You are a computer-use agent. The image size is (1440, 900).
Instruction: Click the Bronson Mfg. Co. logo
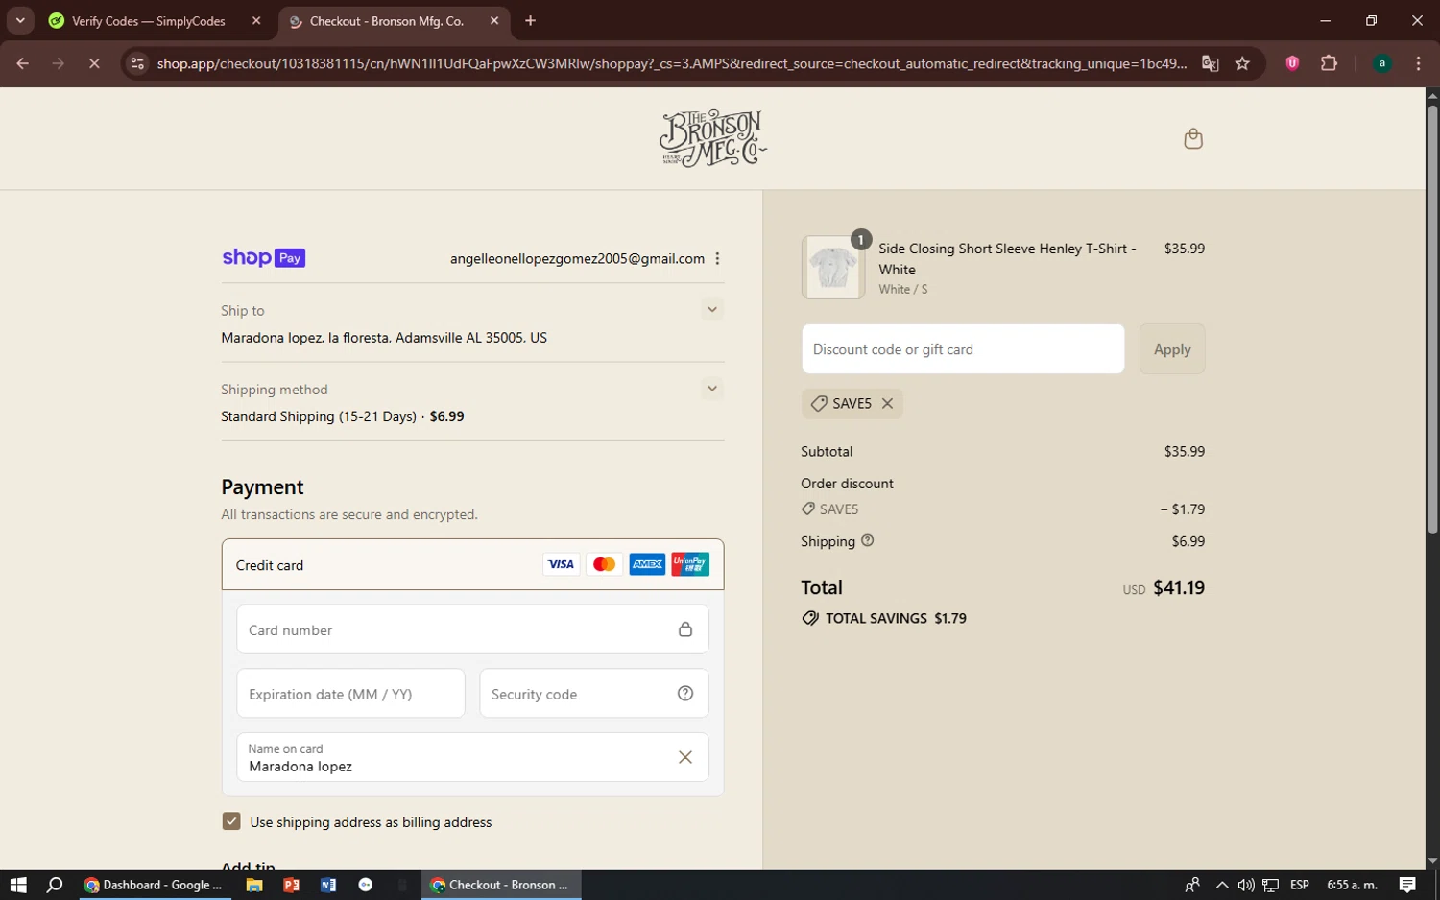pos(713,138)
